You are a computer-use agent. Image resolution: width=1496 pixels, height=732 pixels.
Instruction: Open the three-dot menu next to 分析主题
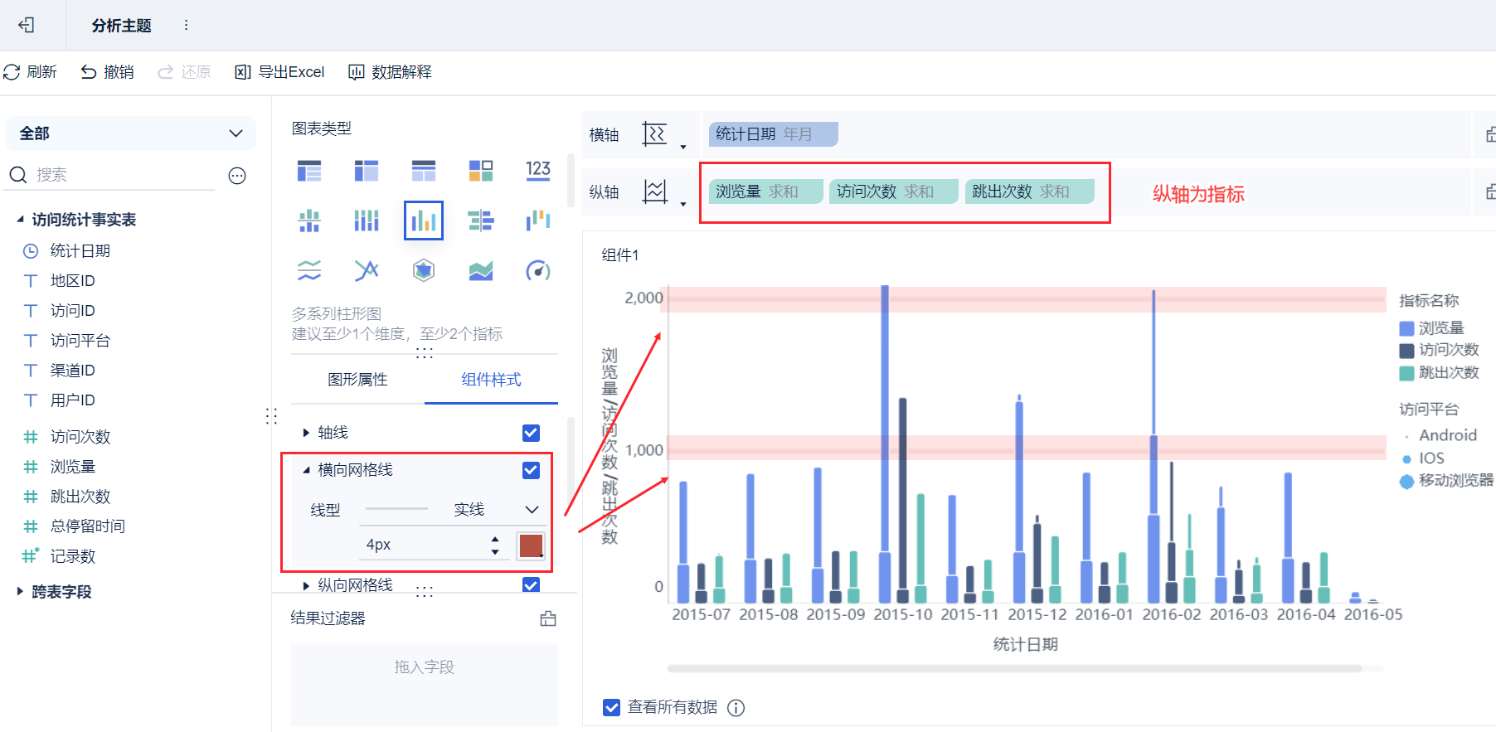pos(186,25)
